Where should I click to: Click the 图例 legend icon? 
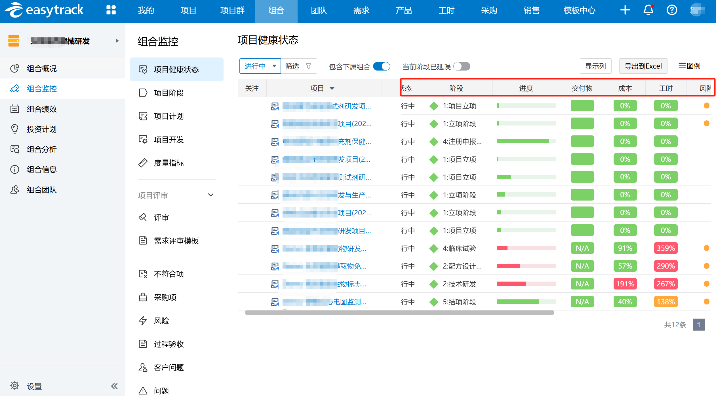click(682, 66)
